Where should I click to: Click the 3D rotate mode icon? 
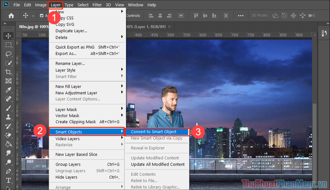(x=275, y=16)
